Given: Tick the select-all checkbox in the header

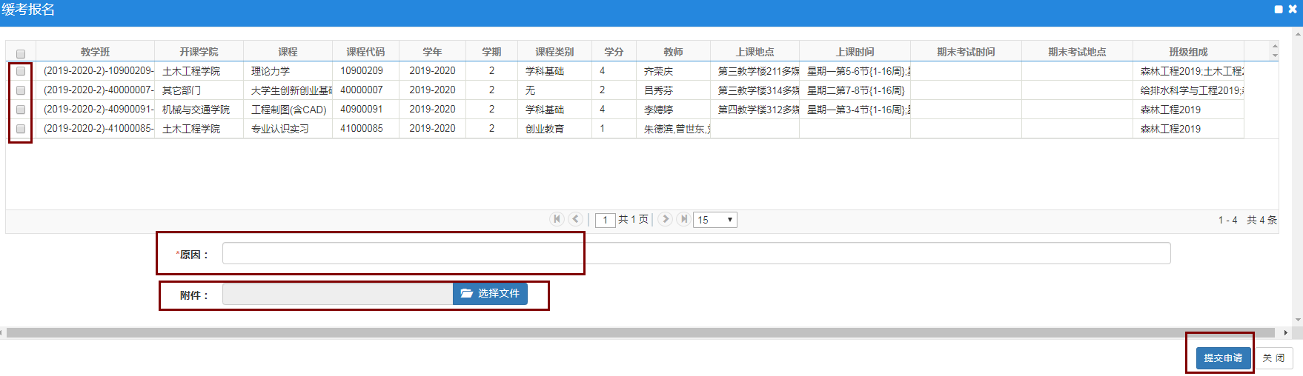Looking at the screenshot, I should (21, 53).
